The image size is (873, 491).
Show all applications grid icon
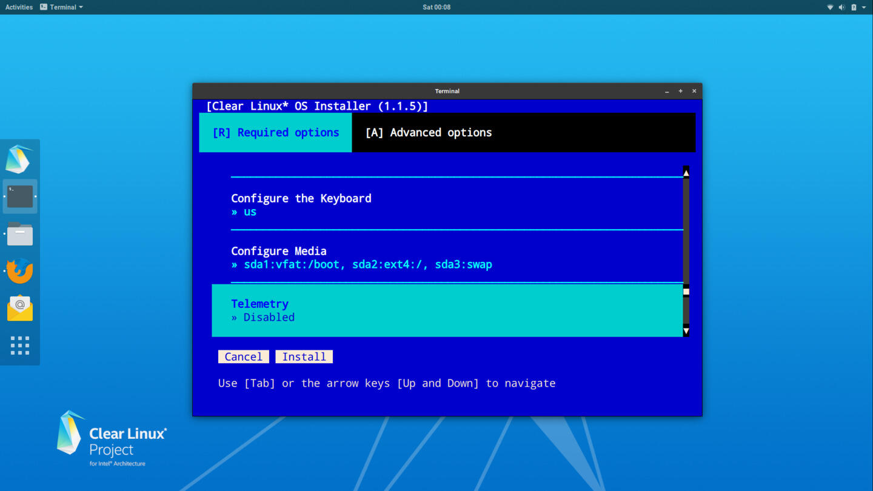pyautogui.click(x=20, y=346)
